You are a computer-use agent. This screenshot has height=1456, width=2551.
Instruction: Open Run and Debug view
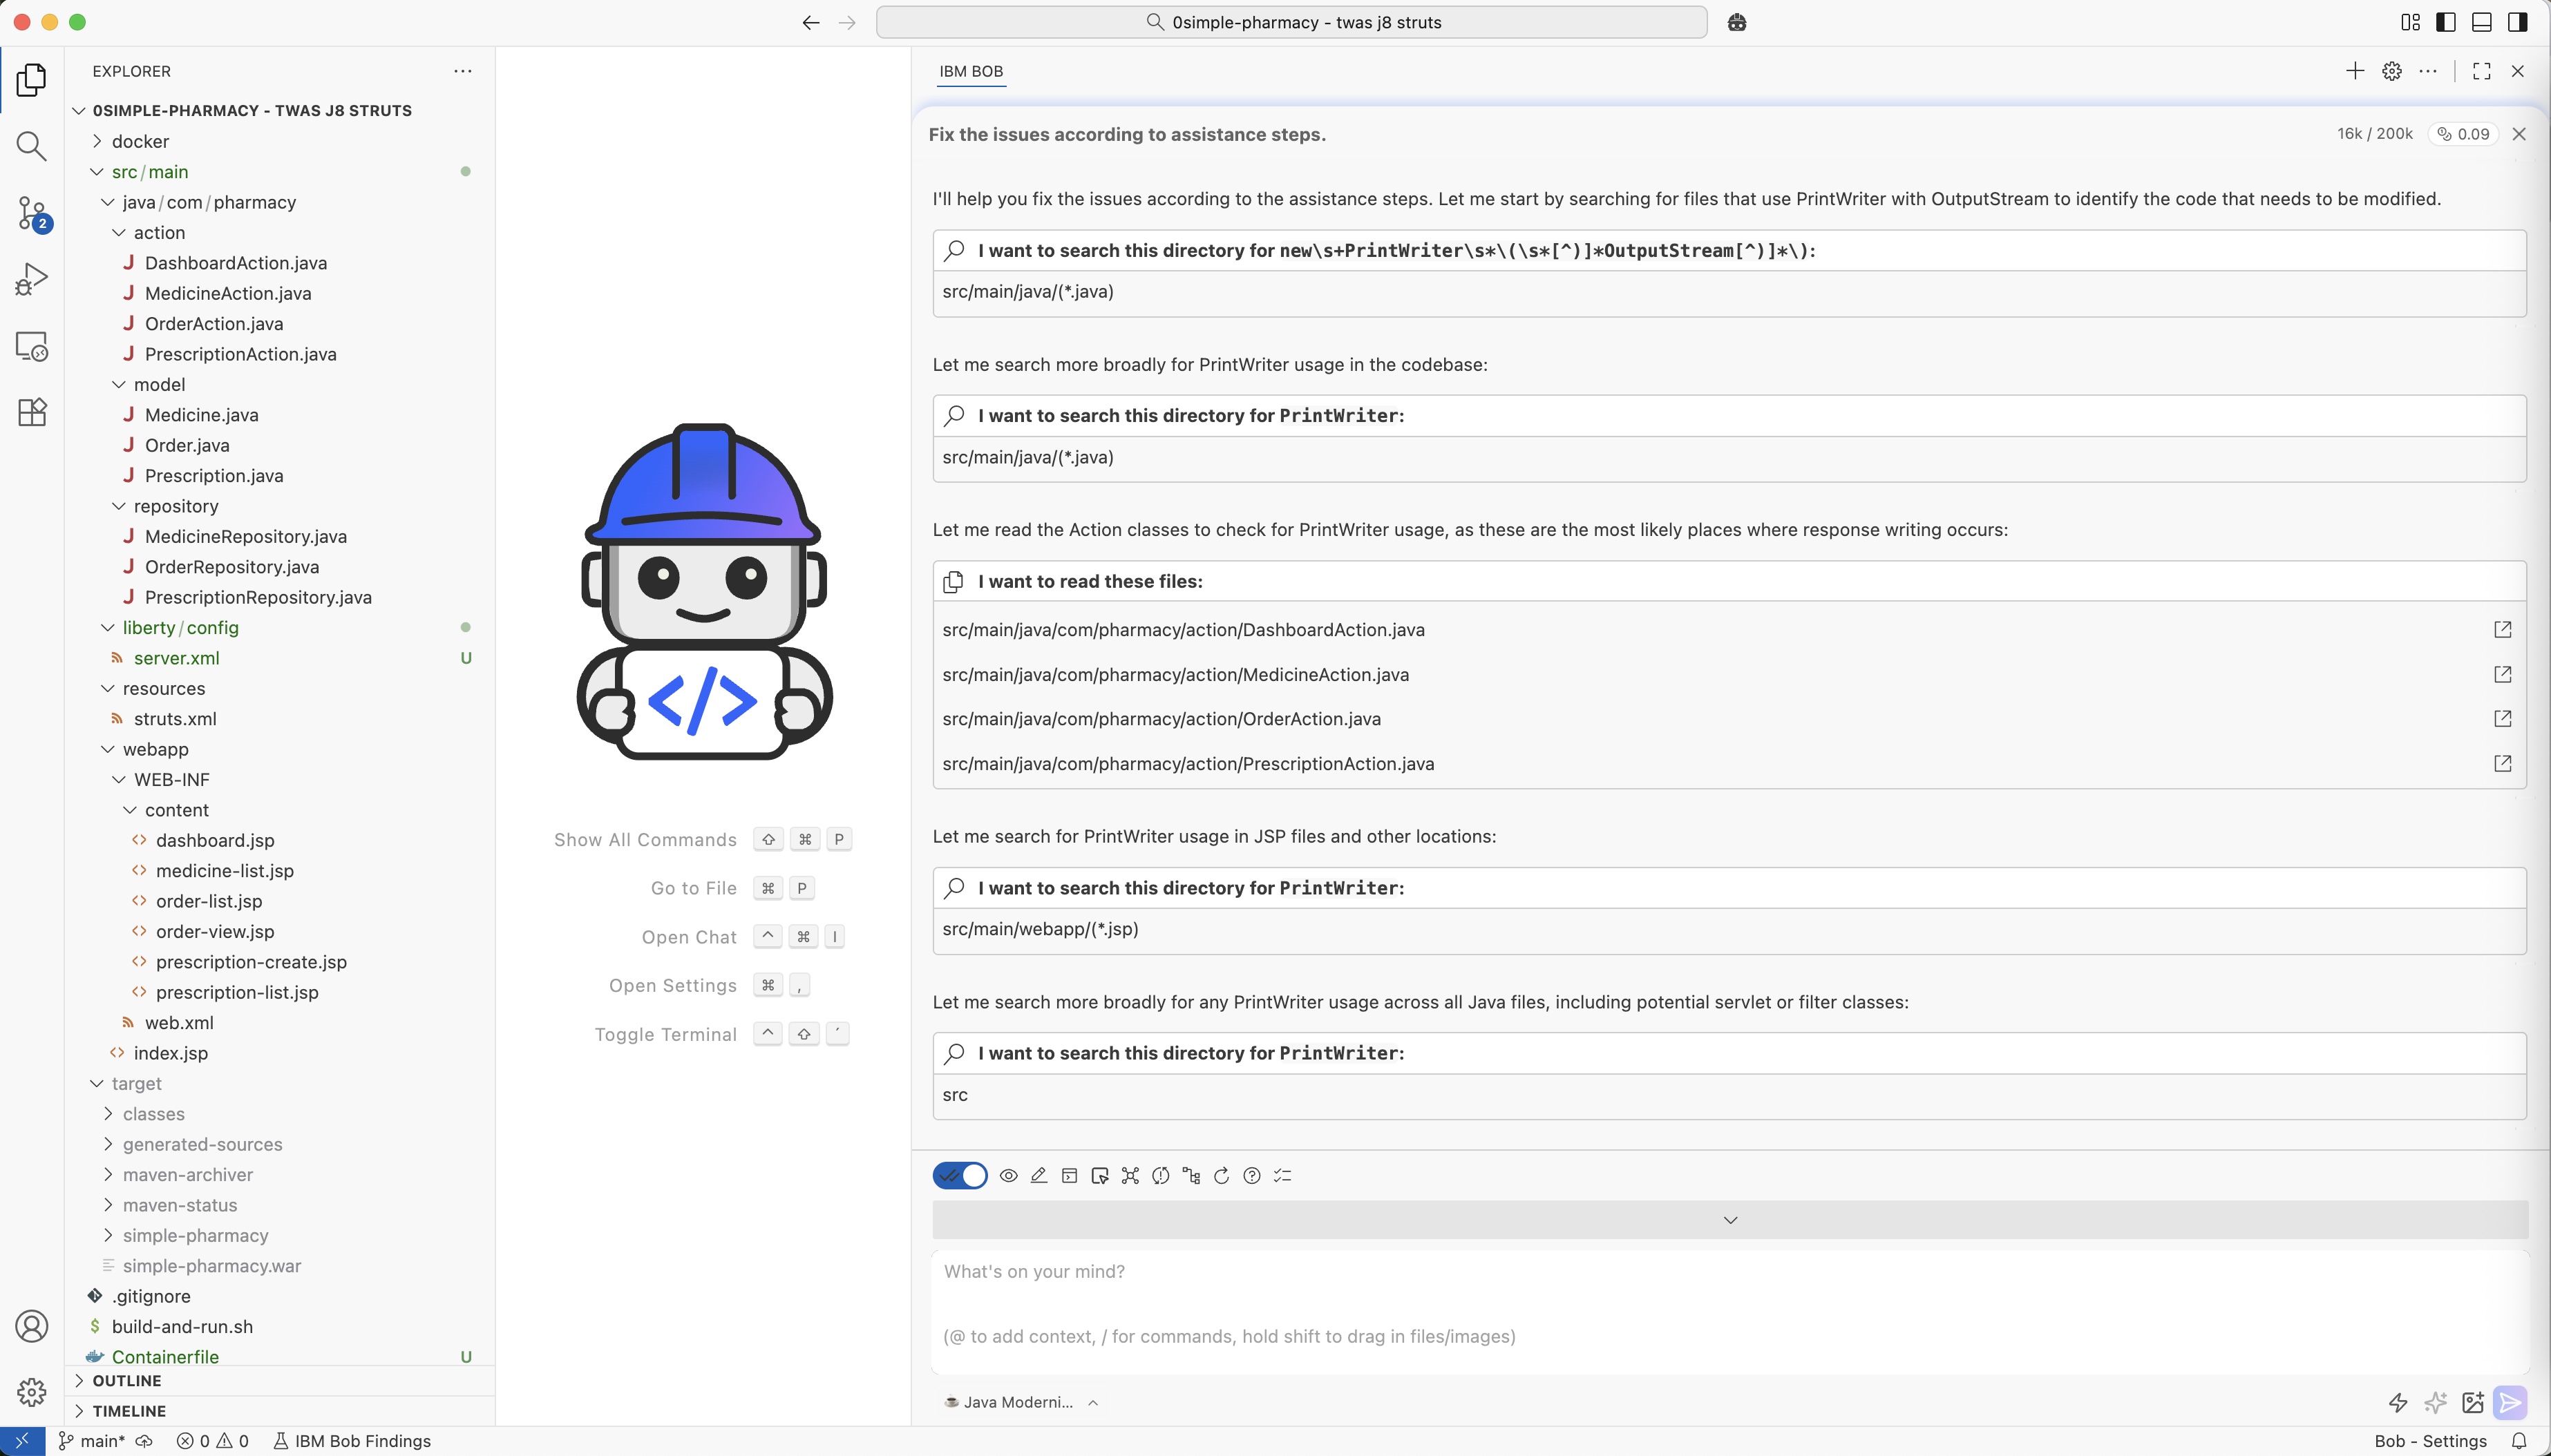(x=31, y=279)
